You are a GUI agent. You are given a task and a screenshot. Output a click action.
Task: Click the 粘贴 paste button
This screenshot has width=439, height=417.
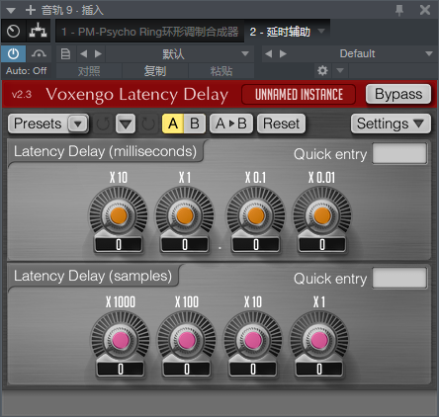pos(221,71)
